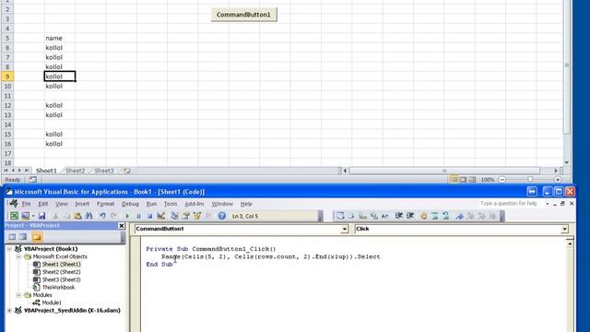Open the Edit menu in VBA editor
This screenshot has width=590, height=332.
point(43,204)
